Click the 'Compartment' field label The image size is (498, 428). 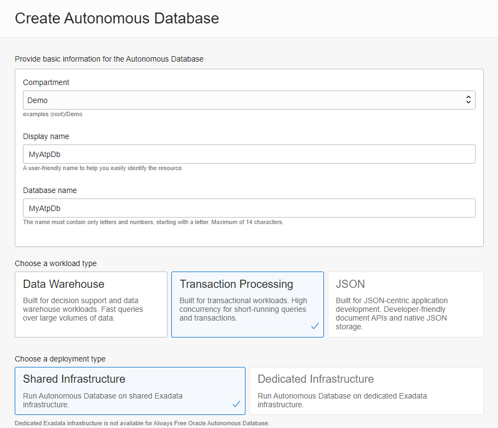click(46, 82)
